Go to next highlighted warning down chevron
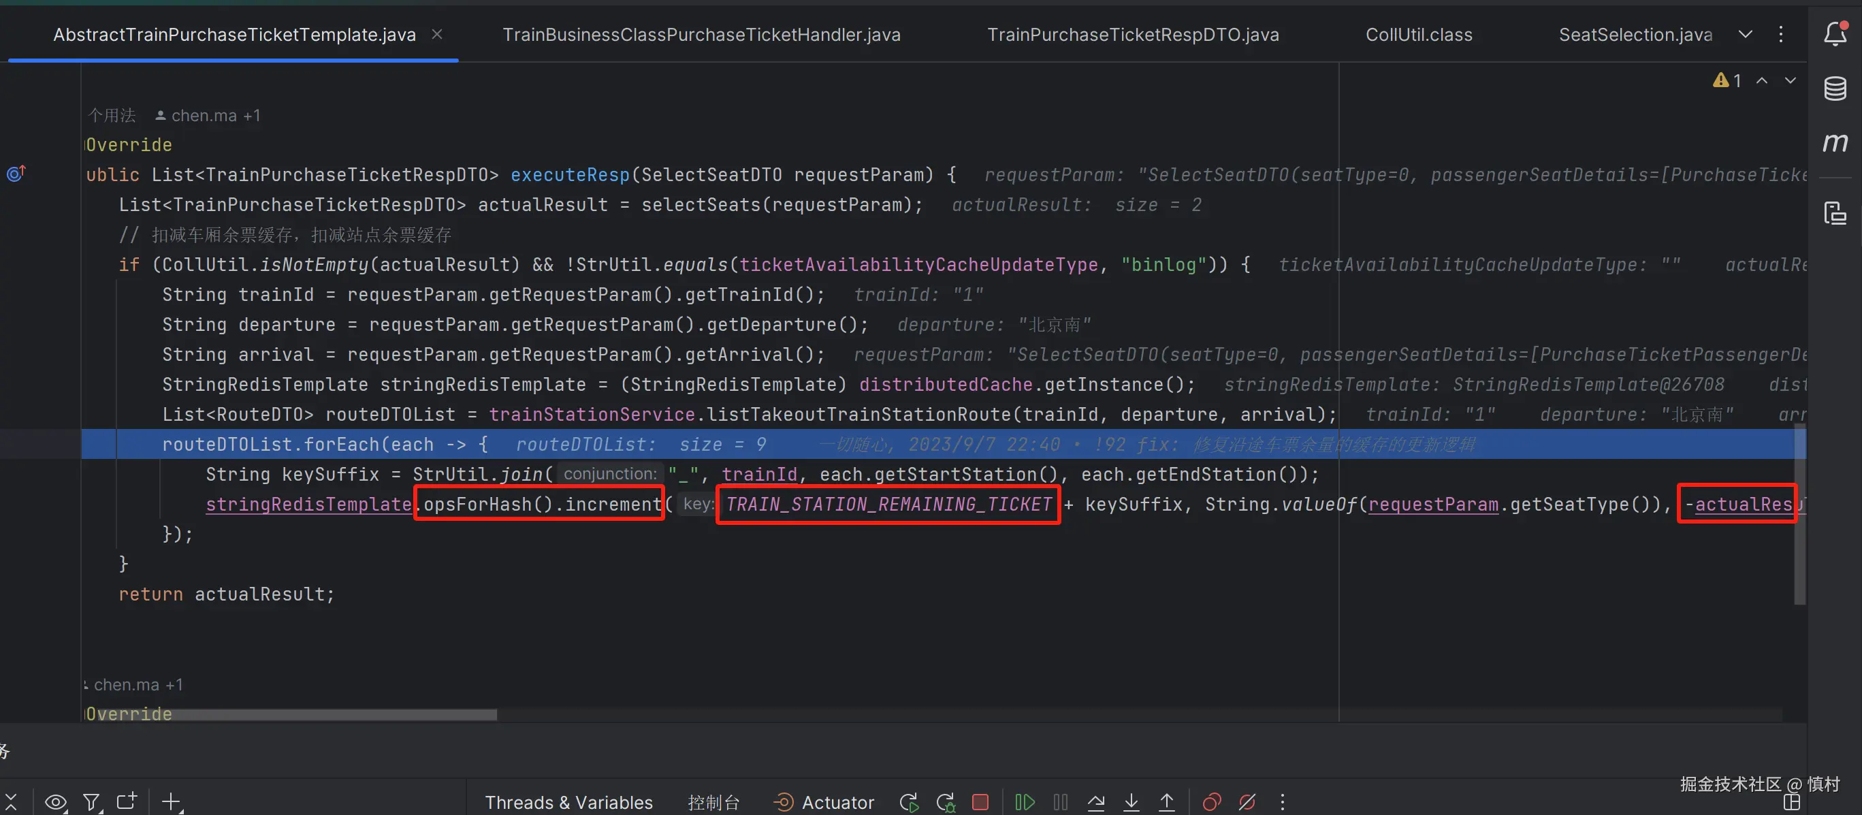The height and width of the screenshot is (815, 1862). click(1790, 80)
